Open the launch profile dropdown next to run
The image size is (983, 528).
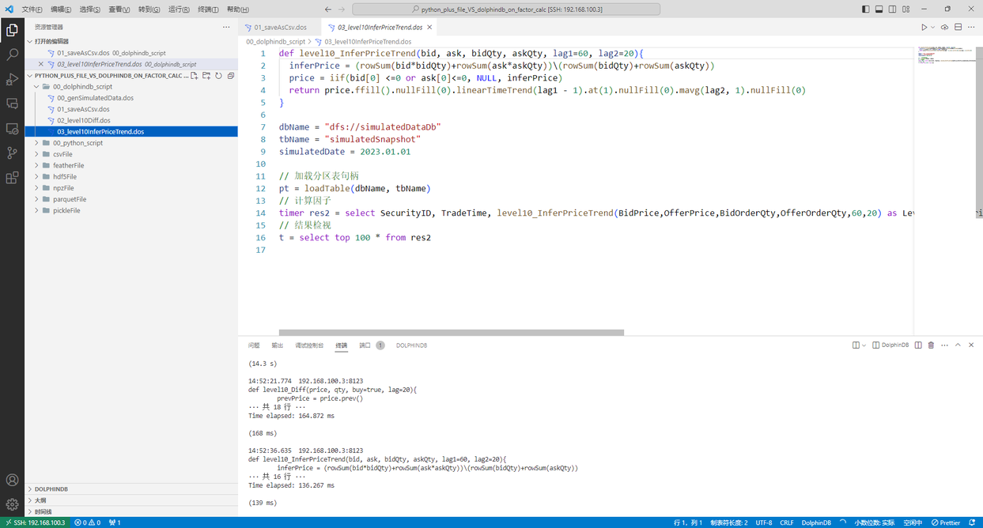(x=932, y=27)
